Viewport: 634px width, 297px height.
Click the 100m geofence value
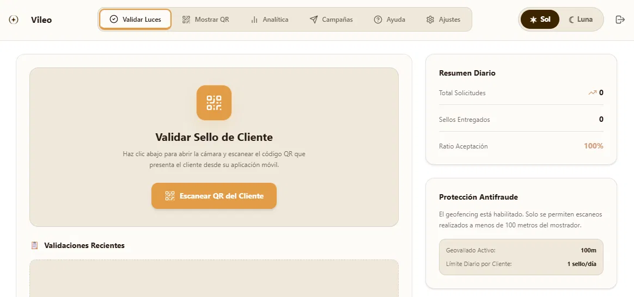[588, 250]
